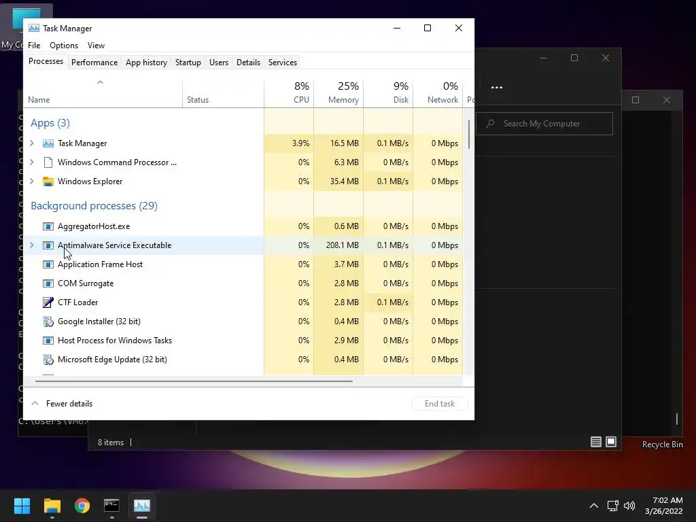Expand the Task Manager process row
The image size is (696, 522).
pyautogui.click(x=32, y=143)
